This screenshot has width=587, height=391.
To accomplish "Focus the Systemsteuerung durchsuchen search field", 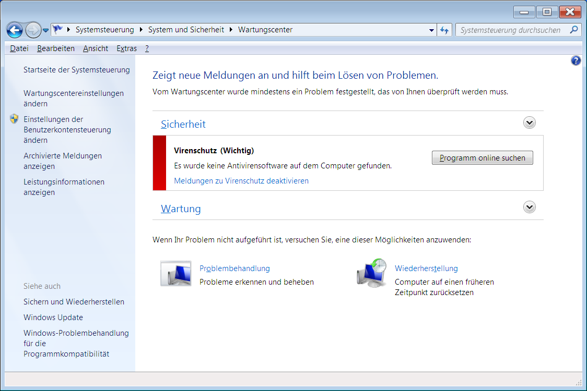I will click(511, 30).
